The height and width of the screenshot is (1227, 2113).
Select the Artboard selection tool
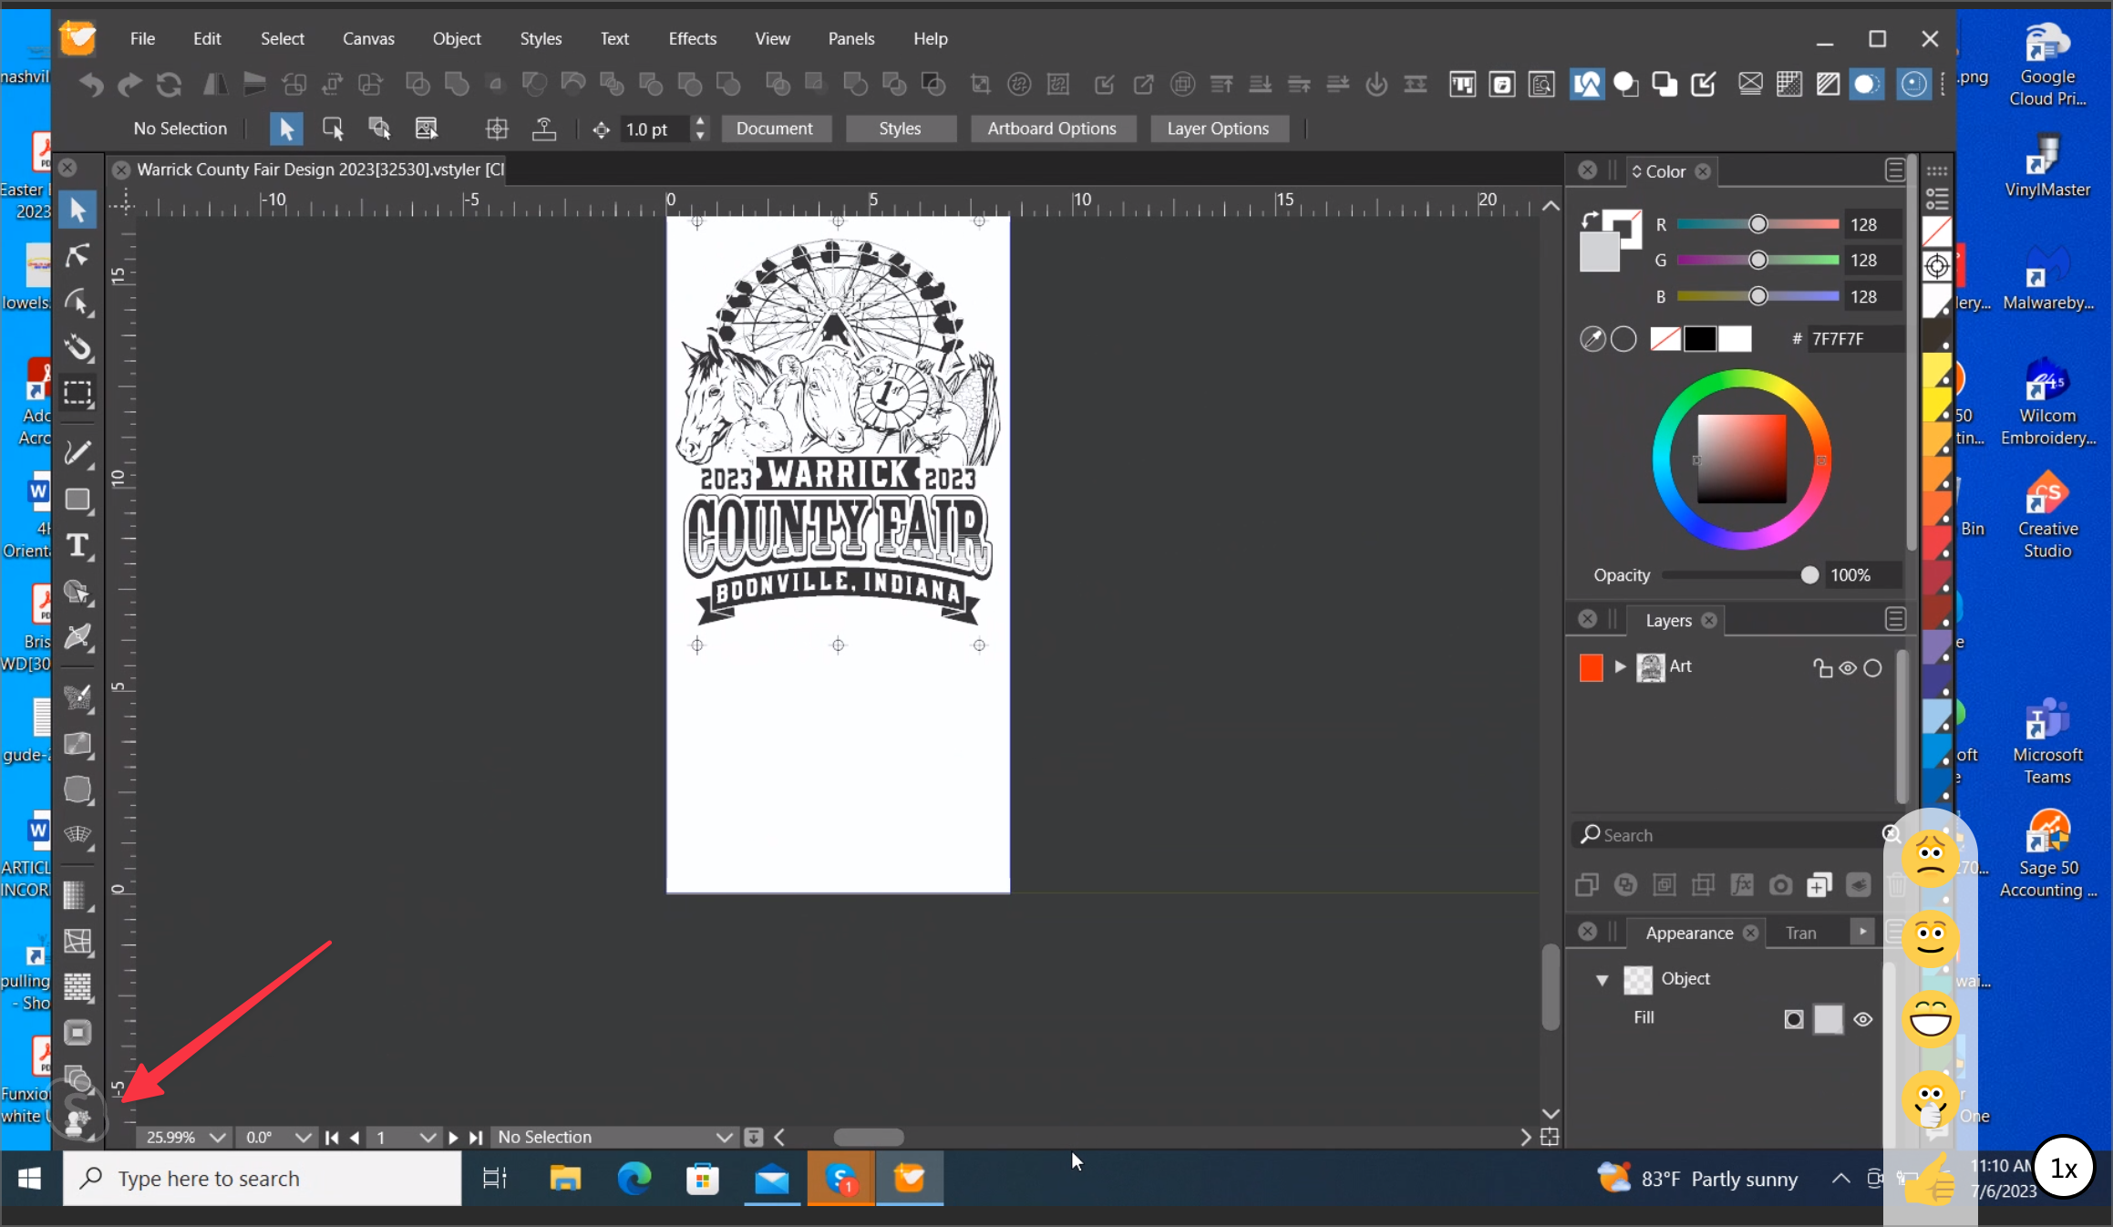tap(77, 393)
